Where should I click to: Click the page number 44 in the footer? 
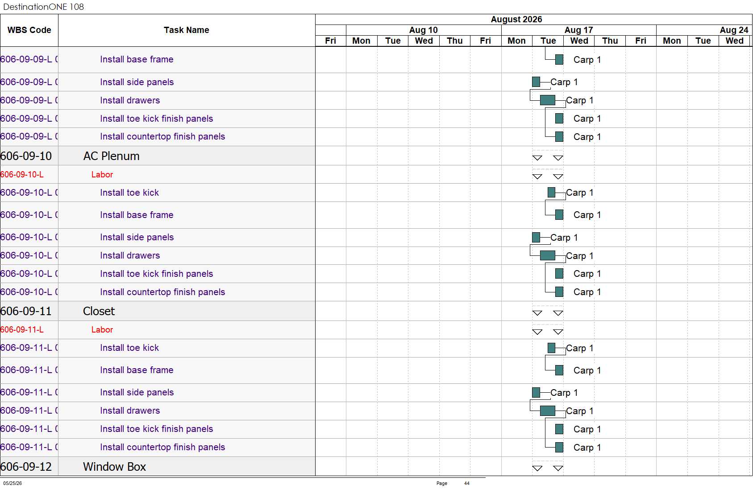point(467,483)
